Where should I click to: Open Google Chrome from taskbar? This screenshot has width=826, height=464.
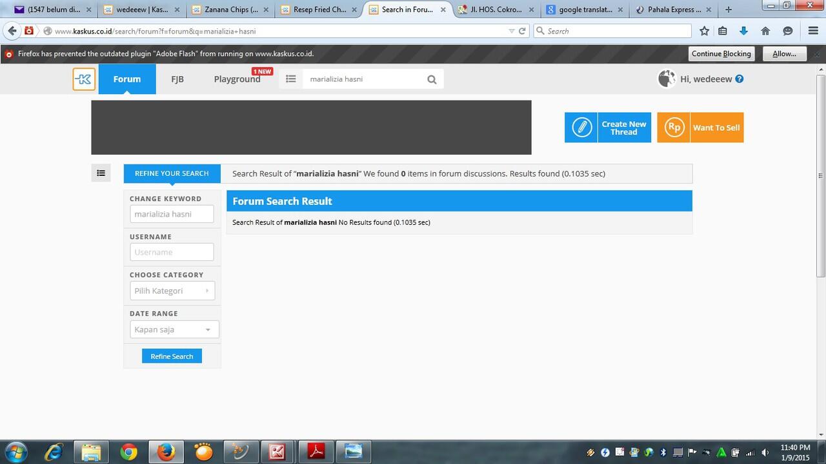point(128,452)
